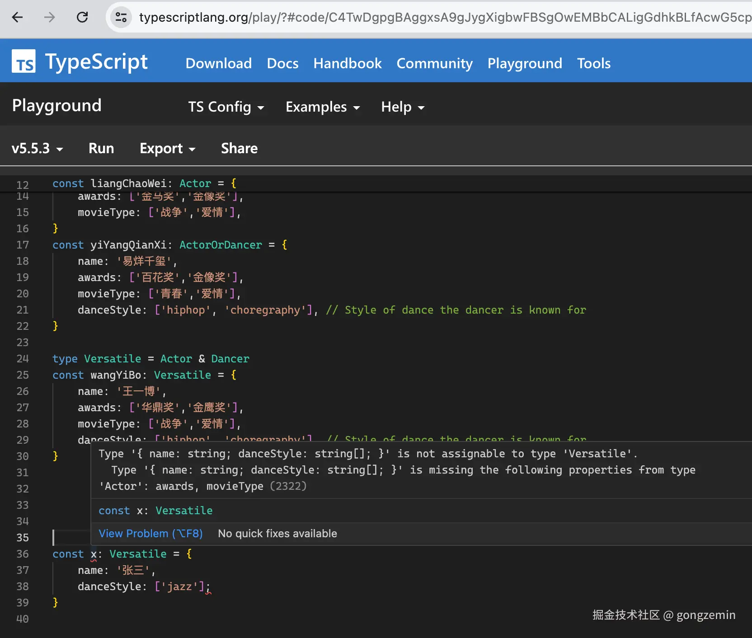
Task: Open the Export dropdown
Action: (167, 148)
